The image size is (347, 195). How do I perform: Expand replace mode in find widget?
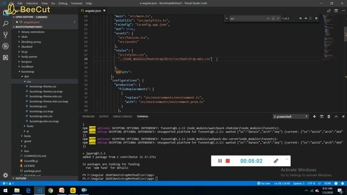(227, 18)
